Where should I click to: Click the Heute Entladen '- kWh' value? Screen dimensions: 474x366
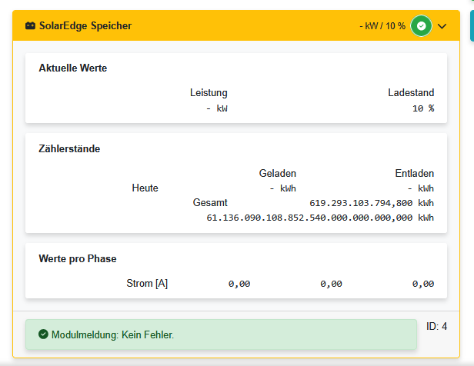coord(421,188)
